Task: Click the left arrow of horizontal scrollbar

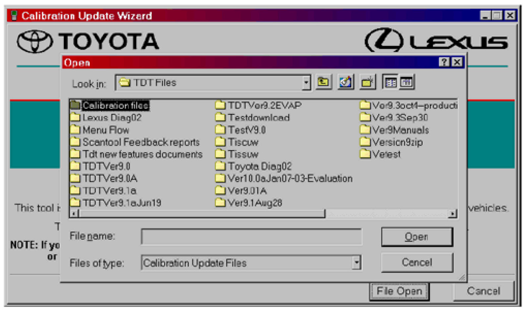Action: (74, 214)
